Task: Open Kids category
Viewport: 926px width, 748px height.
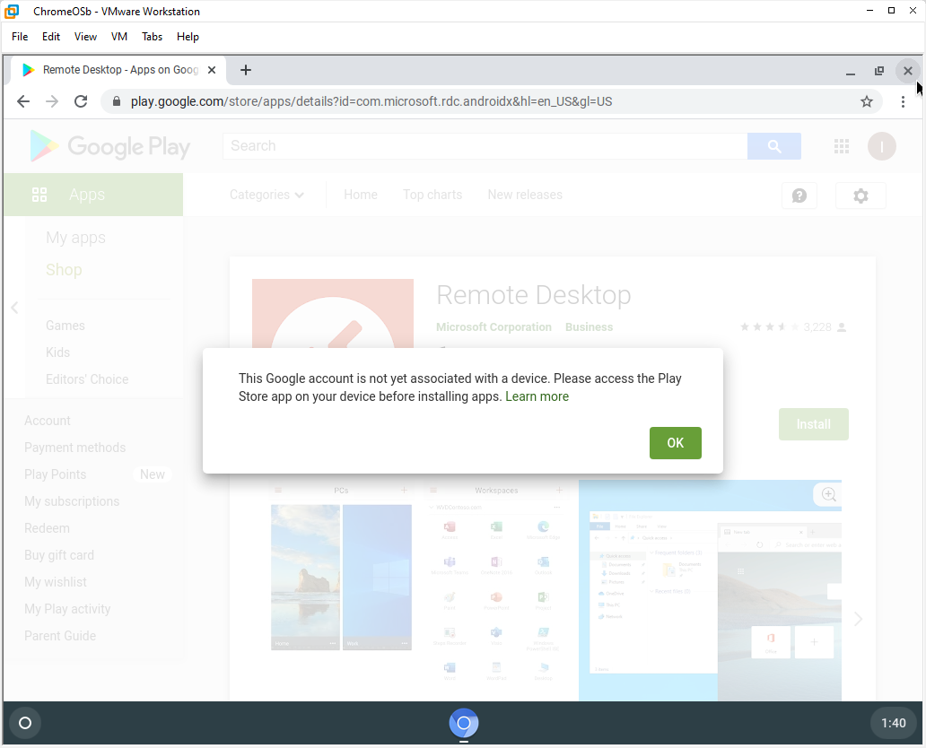Action: pos(57,352)
